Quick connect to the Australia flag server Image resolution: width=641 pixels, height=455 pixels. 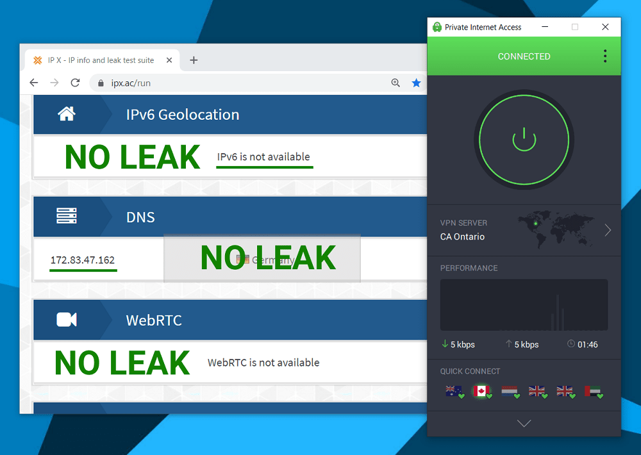pyautogui.click(x=454, y=391)
